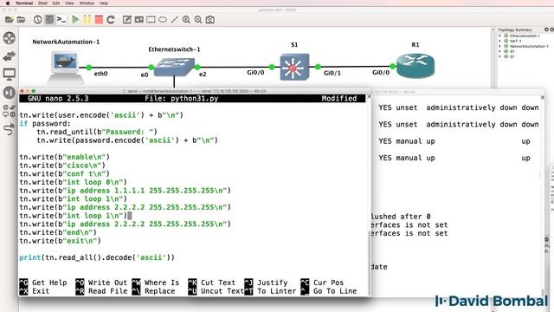The image size is (554, 312).
Task: Browse routers in the device sidebar
Action: pyautogui.click(x=10, y=38)
